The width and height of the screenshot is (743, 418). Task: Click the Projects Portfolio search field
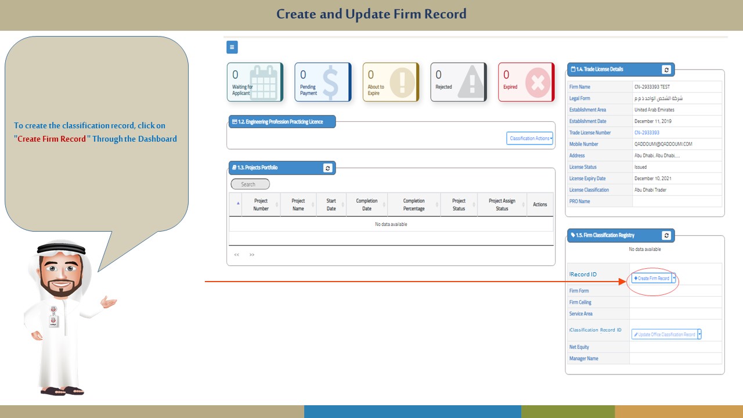(250, 185)
